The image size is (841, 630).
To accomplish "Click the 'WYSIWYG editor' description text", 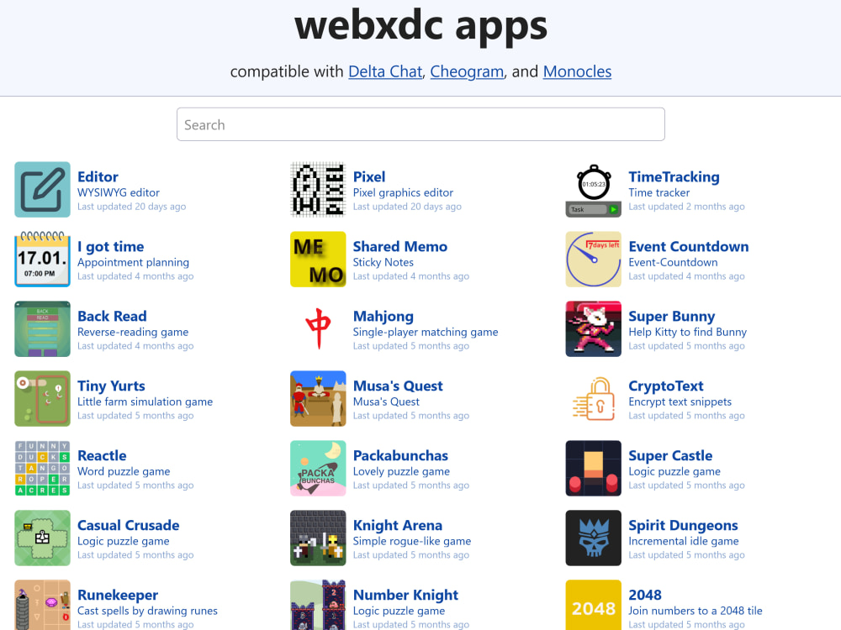I will point(119,192).
